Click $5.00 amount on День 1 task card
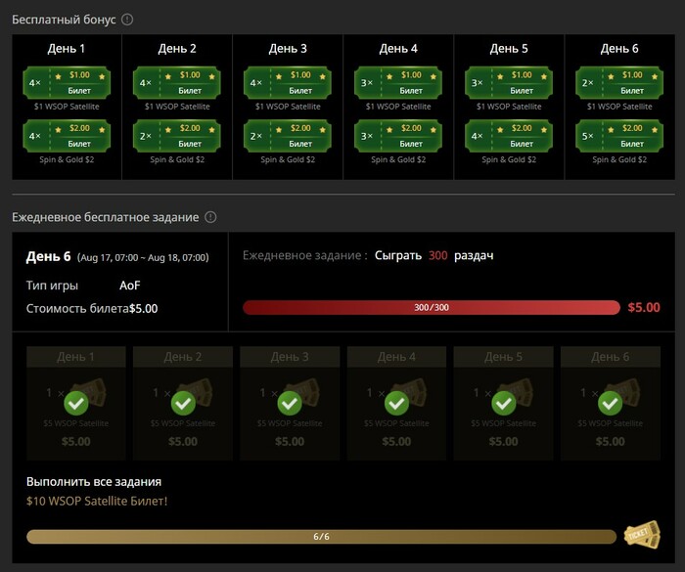 click(x=76, y=441)
